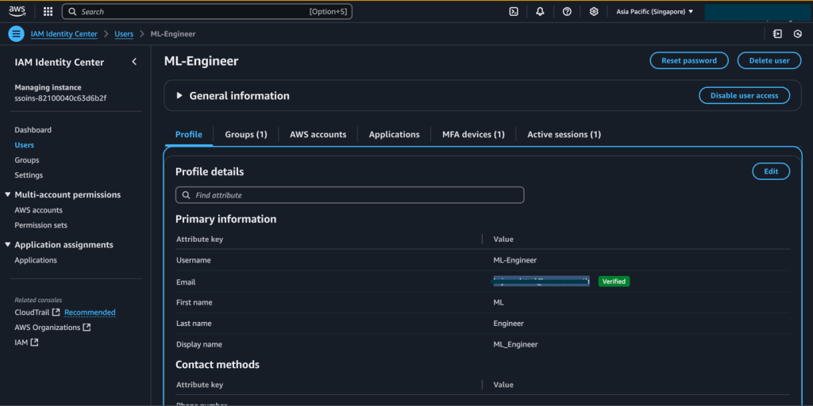Switch to the MFA devices (1) tab
Image resolution: width=813 pixels, height=406 pixels.
point(473,135)
